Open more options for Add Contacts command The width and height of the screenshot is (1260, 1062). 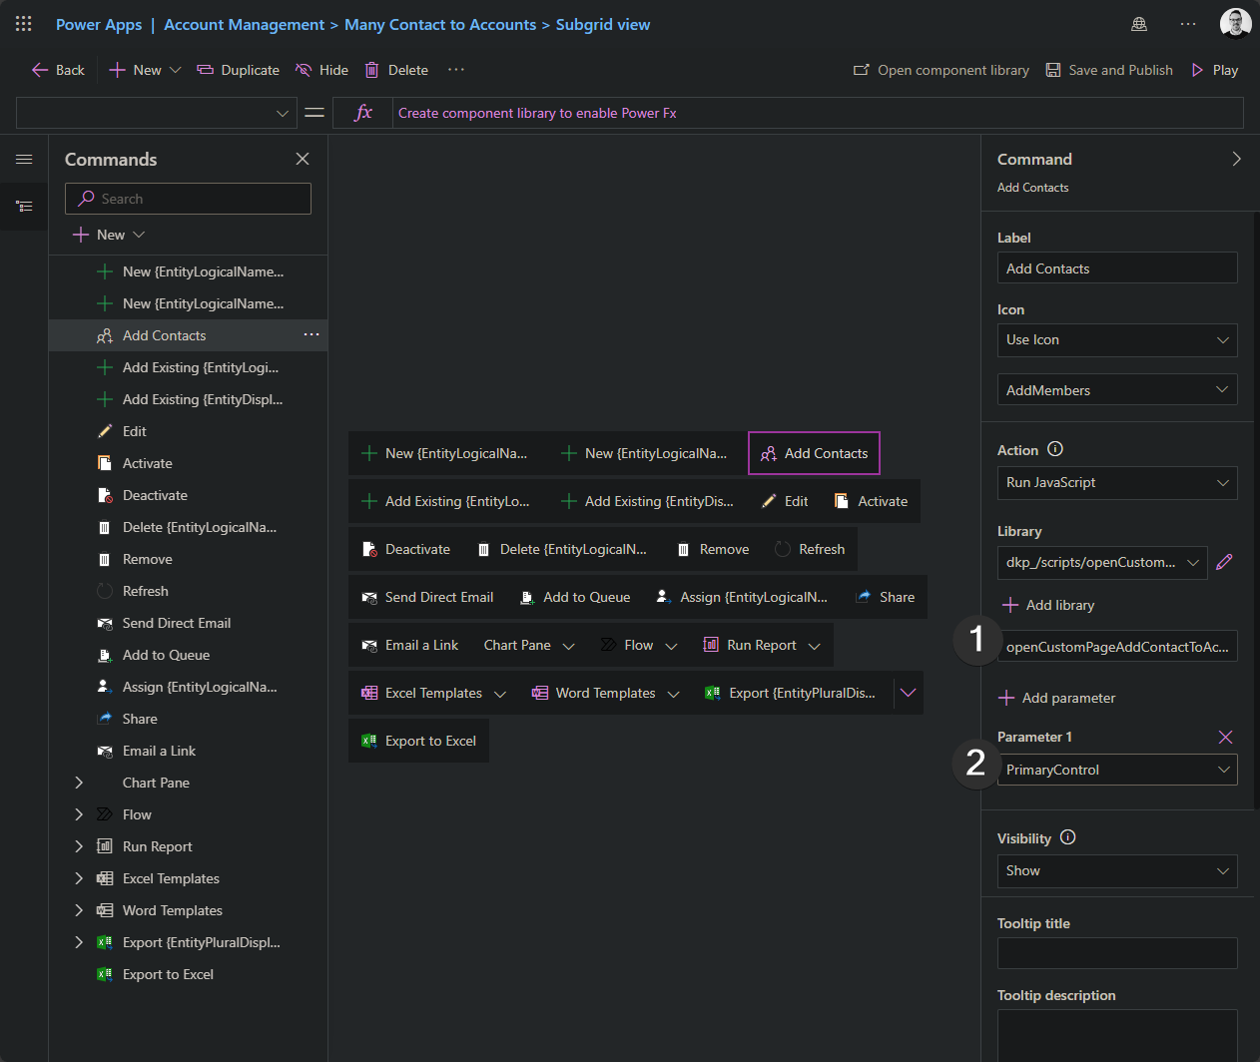312,335
